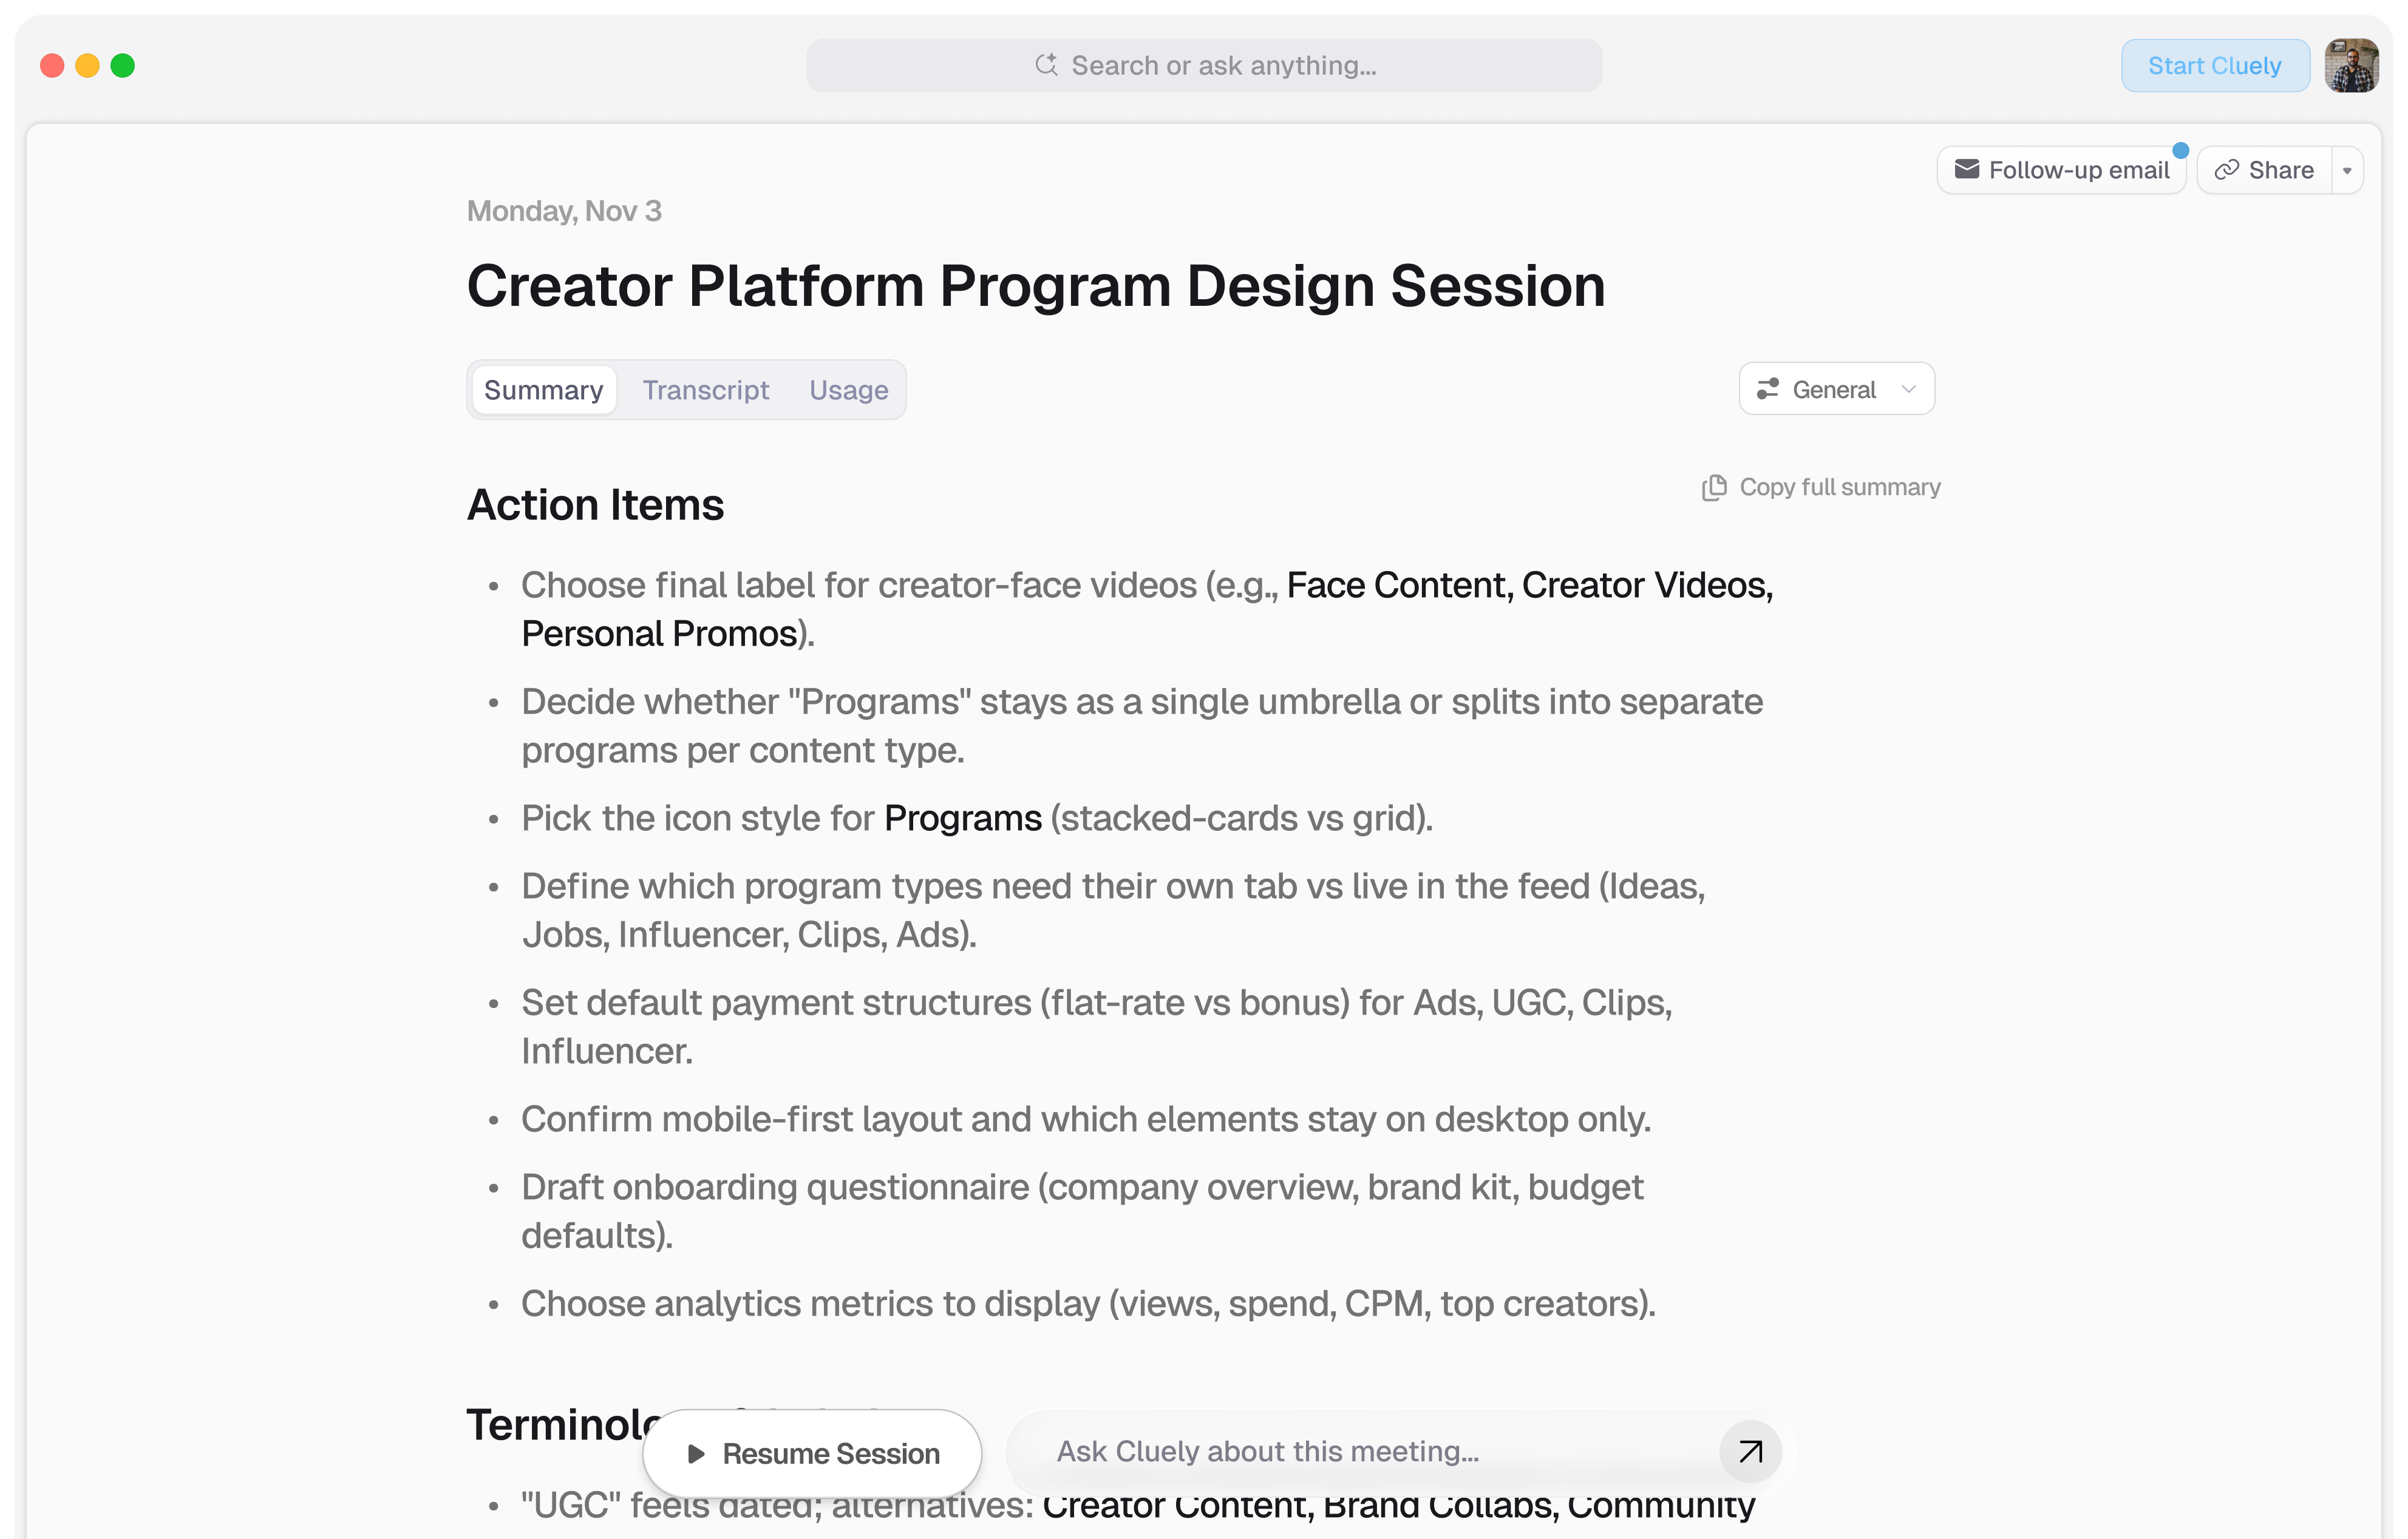The image size is (2408, 1539).
Task: Click the envelope icon for follow-up email
Action: (1966, 169)
